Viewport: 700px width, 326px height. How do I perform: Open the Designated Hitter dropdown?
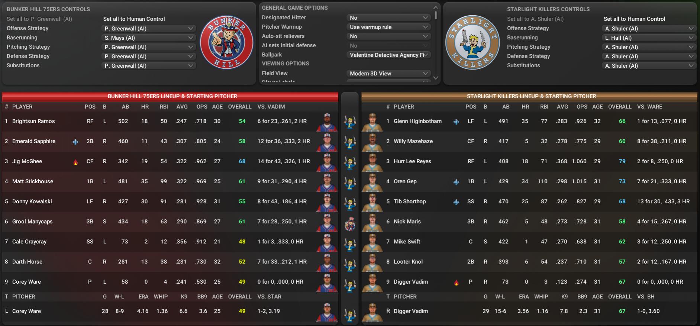388,17
